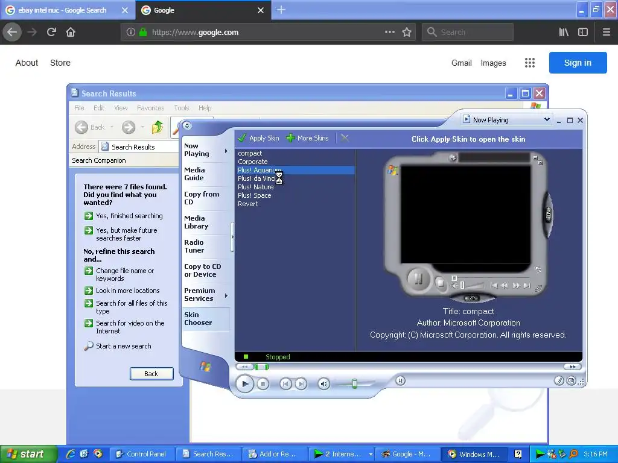Select the Plus! Aquarium skin

pos(296,170)
